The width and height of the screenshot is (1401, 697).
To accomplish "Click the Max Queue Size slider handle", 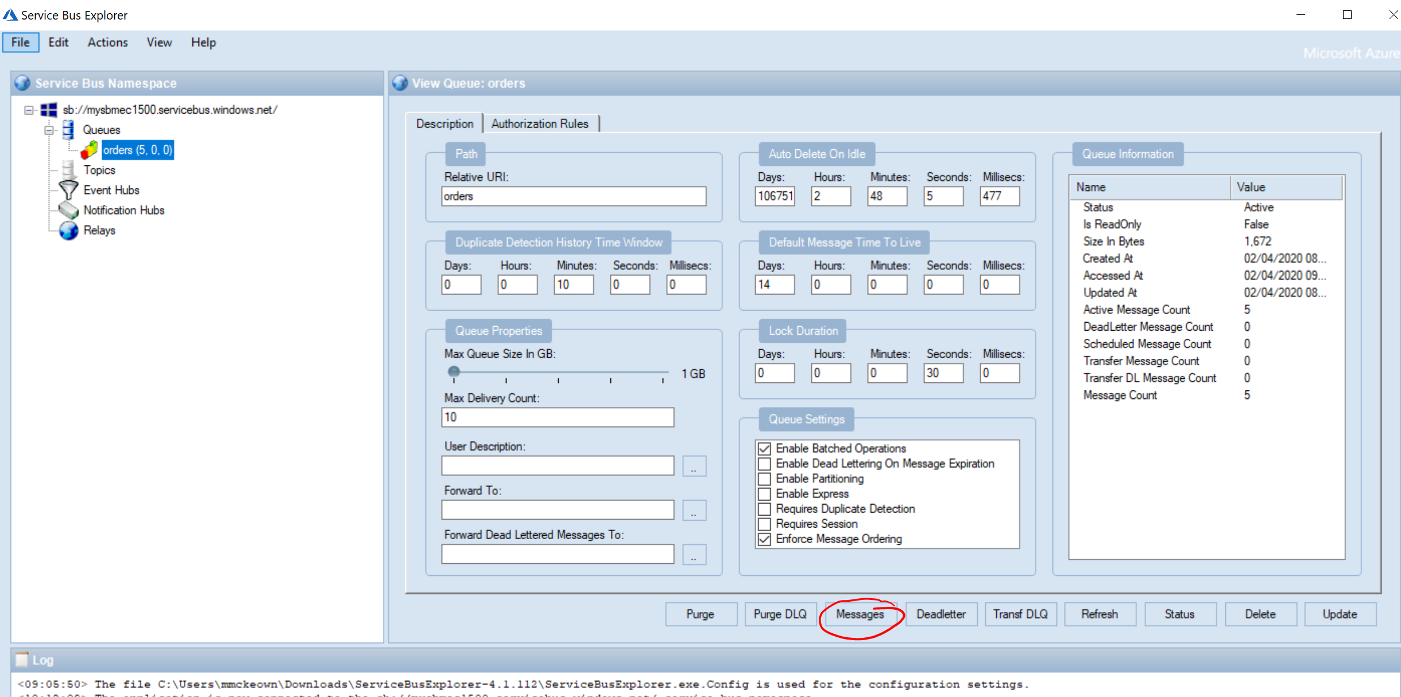I will (454, 371).
